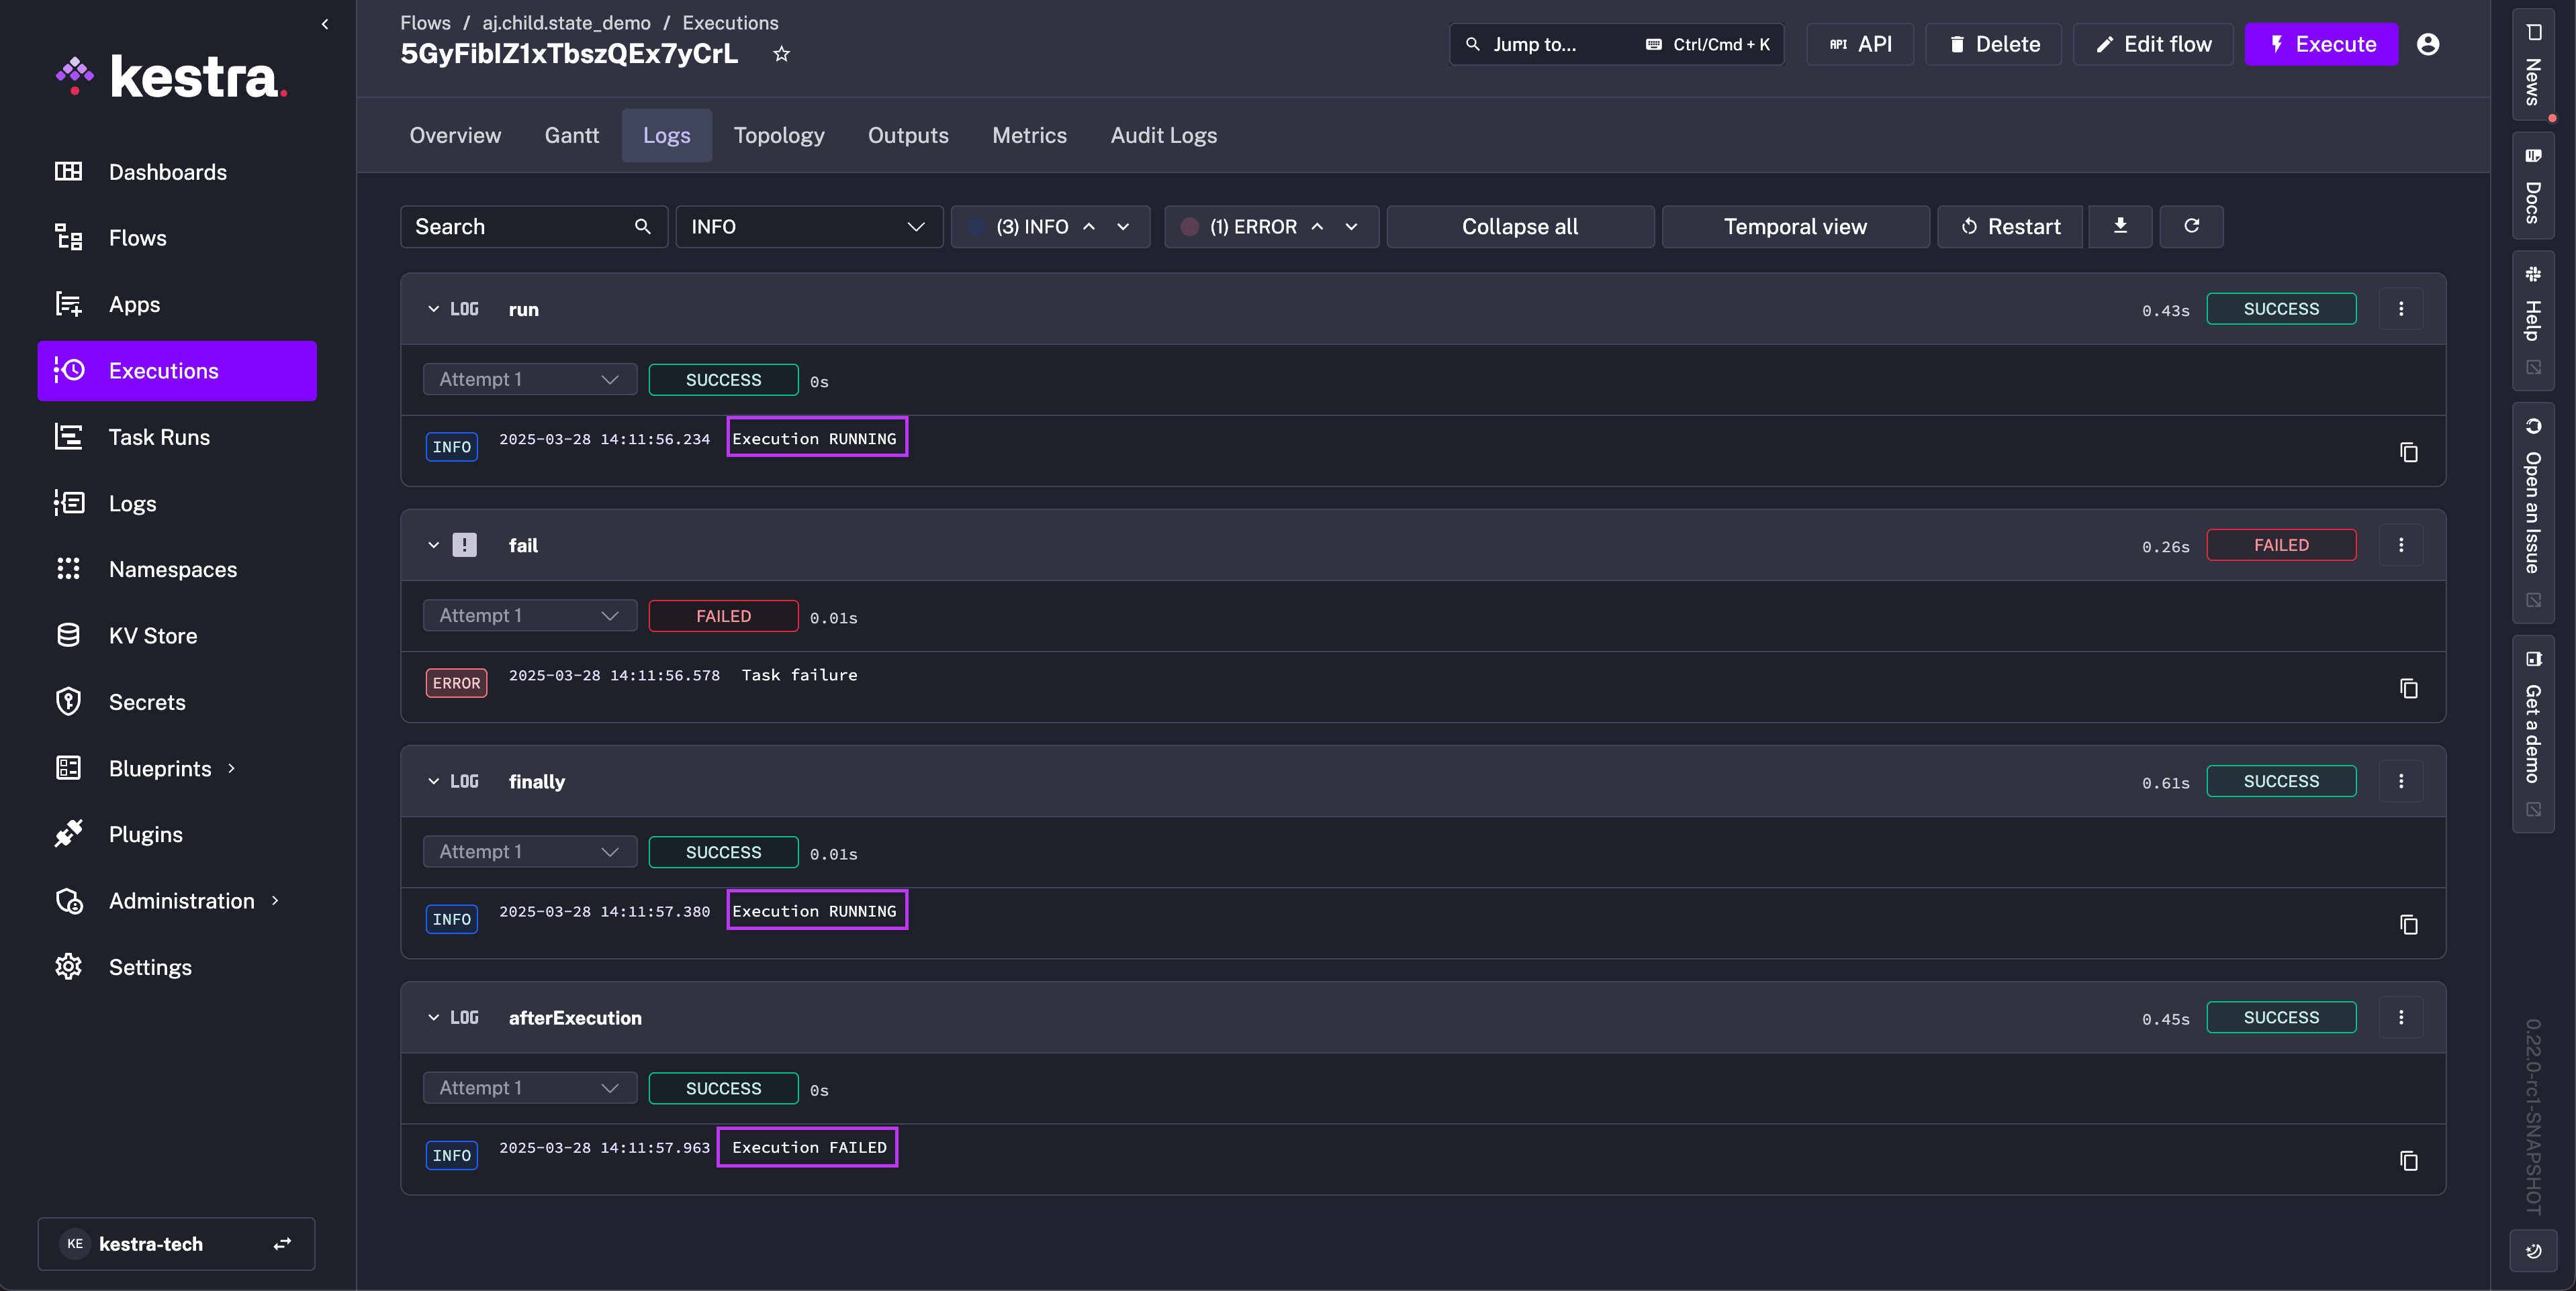Open the fail task's three-dot menu
Image resolution: width=2576 pixels, height=1291 pixels.
pos(2400,546)
